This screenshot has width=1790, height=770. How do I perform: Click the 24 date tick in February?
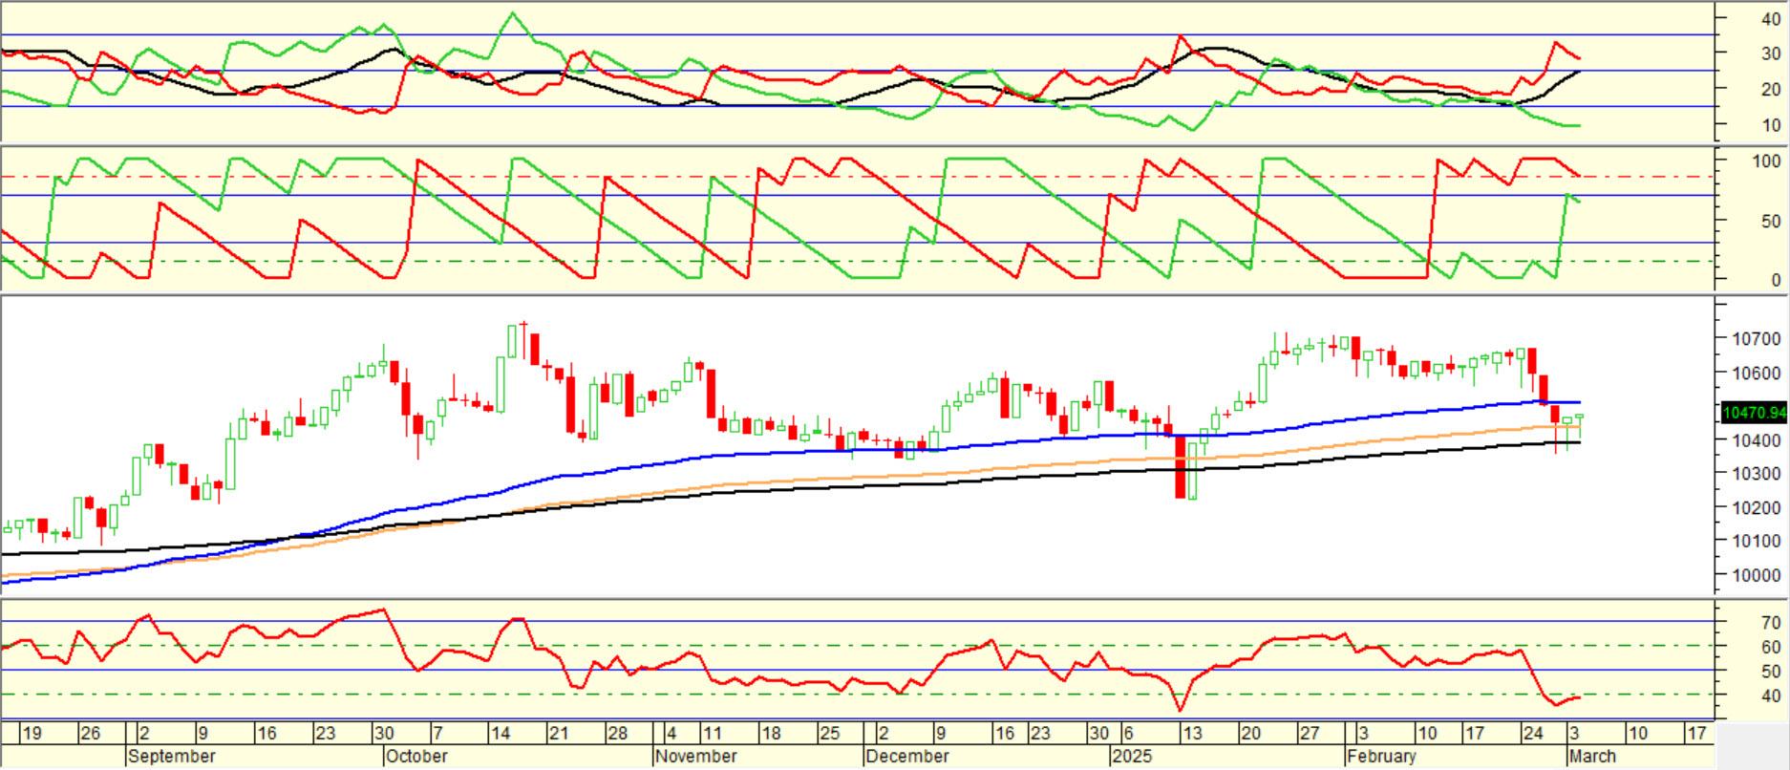click(x=1532, y=734)
